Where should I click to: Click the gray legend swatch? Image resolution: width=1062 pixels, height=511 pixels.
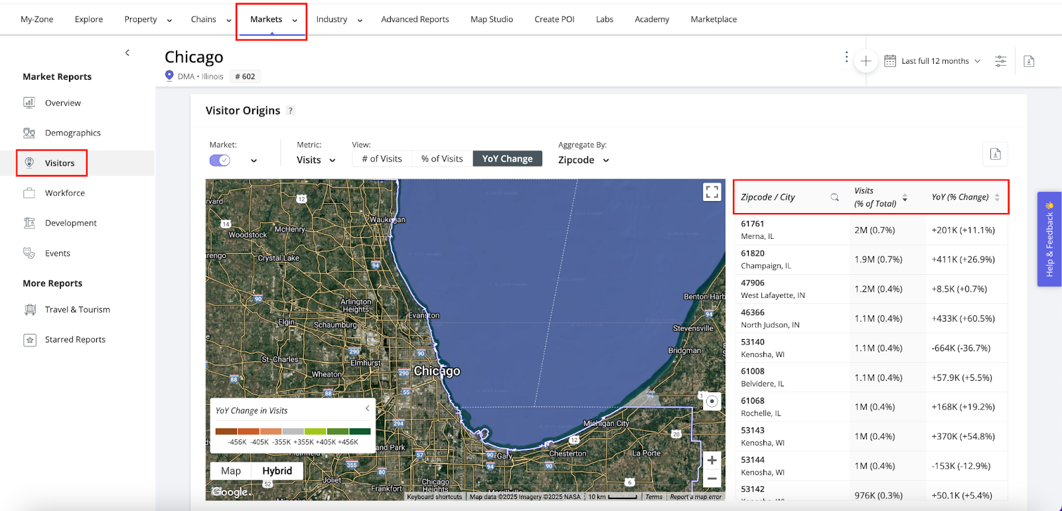[x=293, y=431]
